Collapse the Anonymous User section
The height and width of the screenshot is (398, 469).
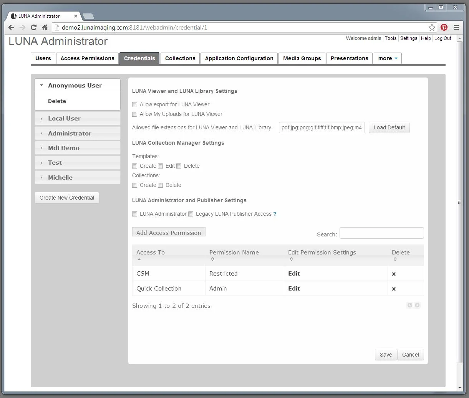tap(78, 85)
